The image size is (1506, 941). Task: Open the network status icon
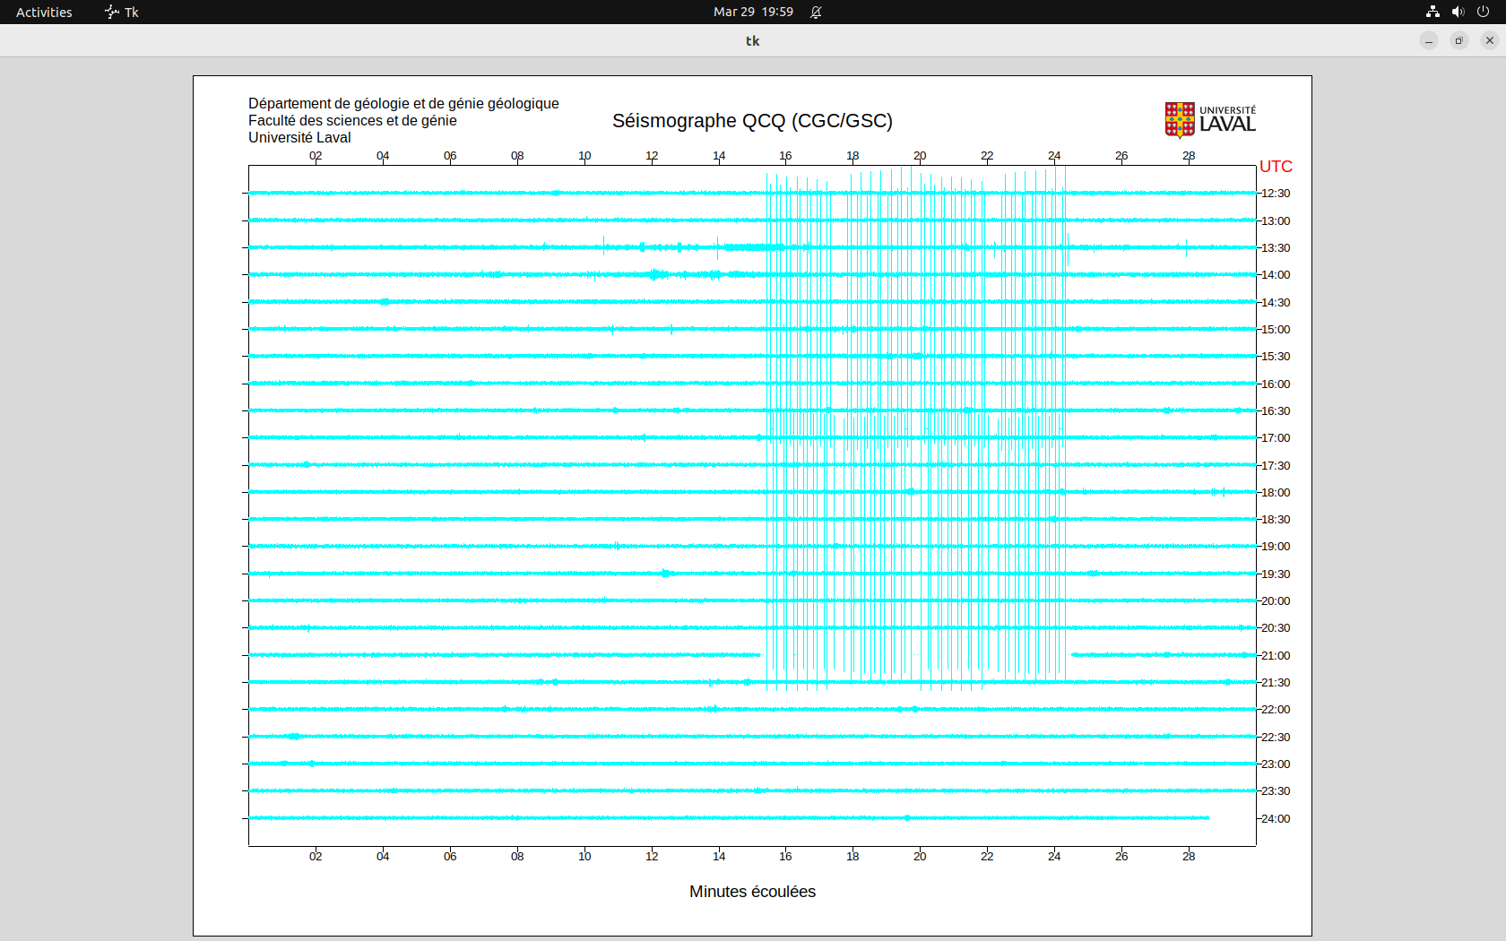(1432, 12)
